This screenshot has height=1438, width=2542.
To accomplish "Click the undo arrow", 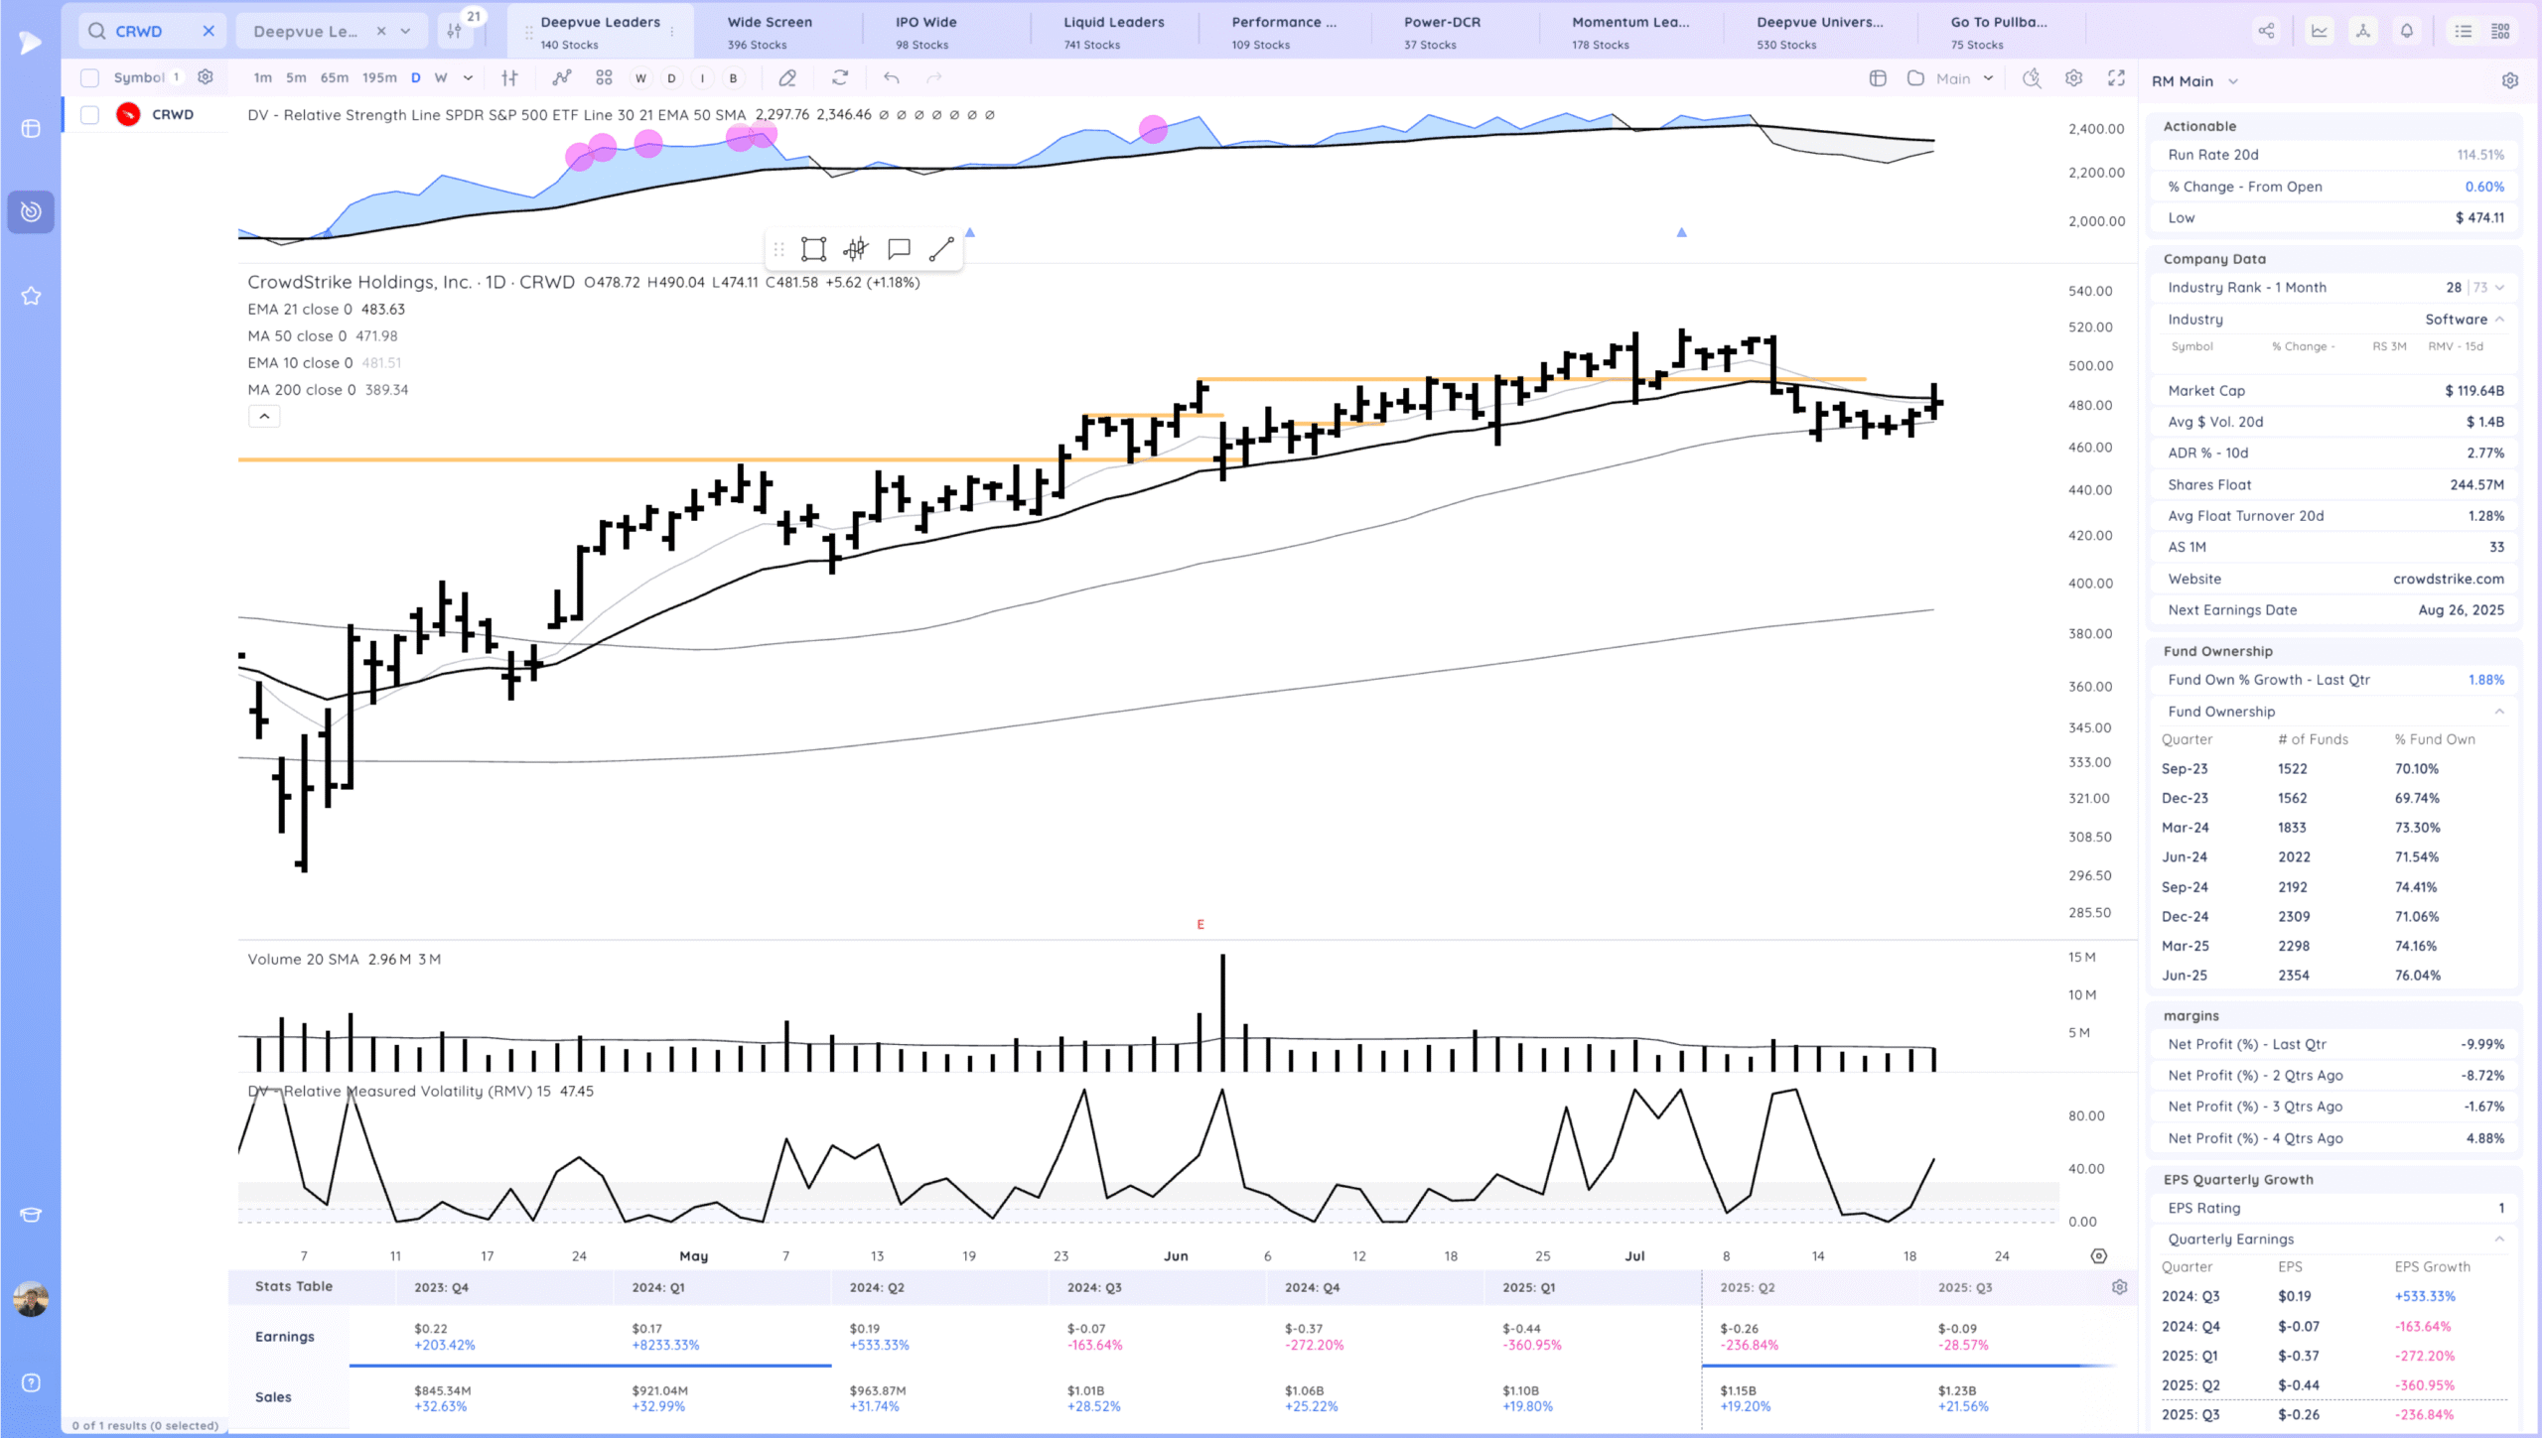I will (x=892, y=77).
